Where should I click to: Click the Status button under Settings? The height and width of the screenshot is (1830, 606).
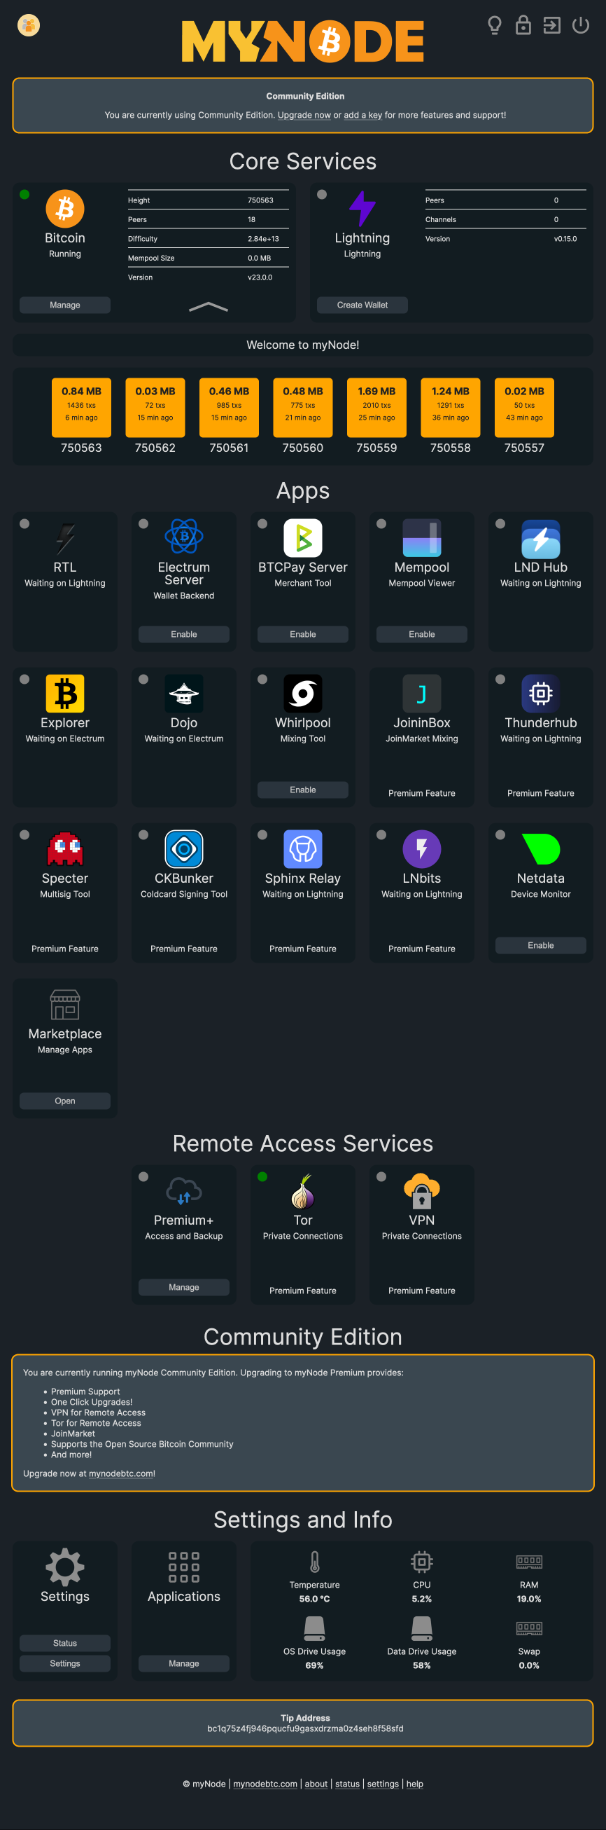coord(64,1643)
